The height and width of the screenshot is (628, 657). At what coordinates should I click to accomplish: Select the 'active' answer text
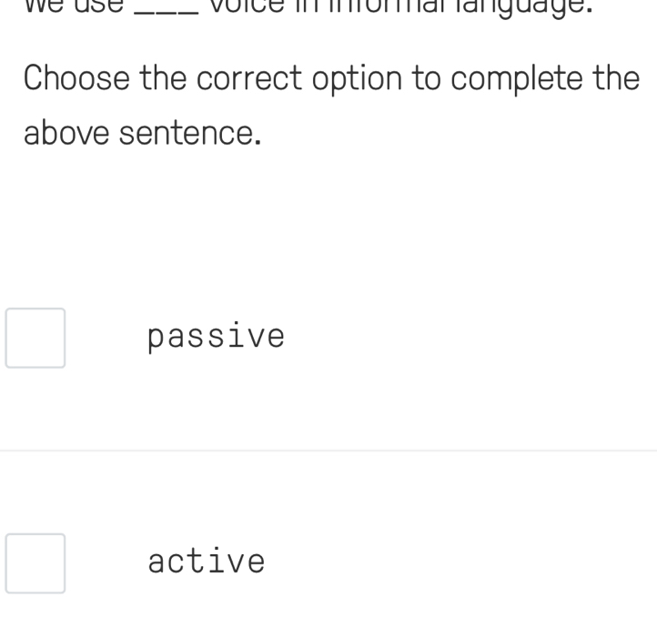pyautogui.click(x=206, y=562)
